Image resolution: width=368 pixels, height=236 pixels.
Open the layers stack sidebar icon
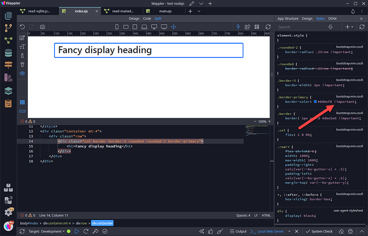[x=8, y=91]
